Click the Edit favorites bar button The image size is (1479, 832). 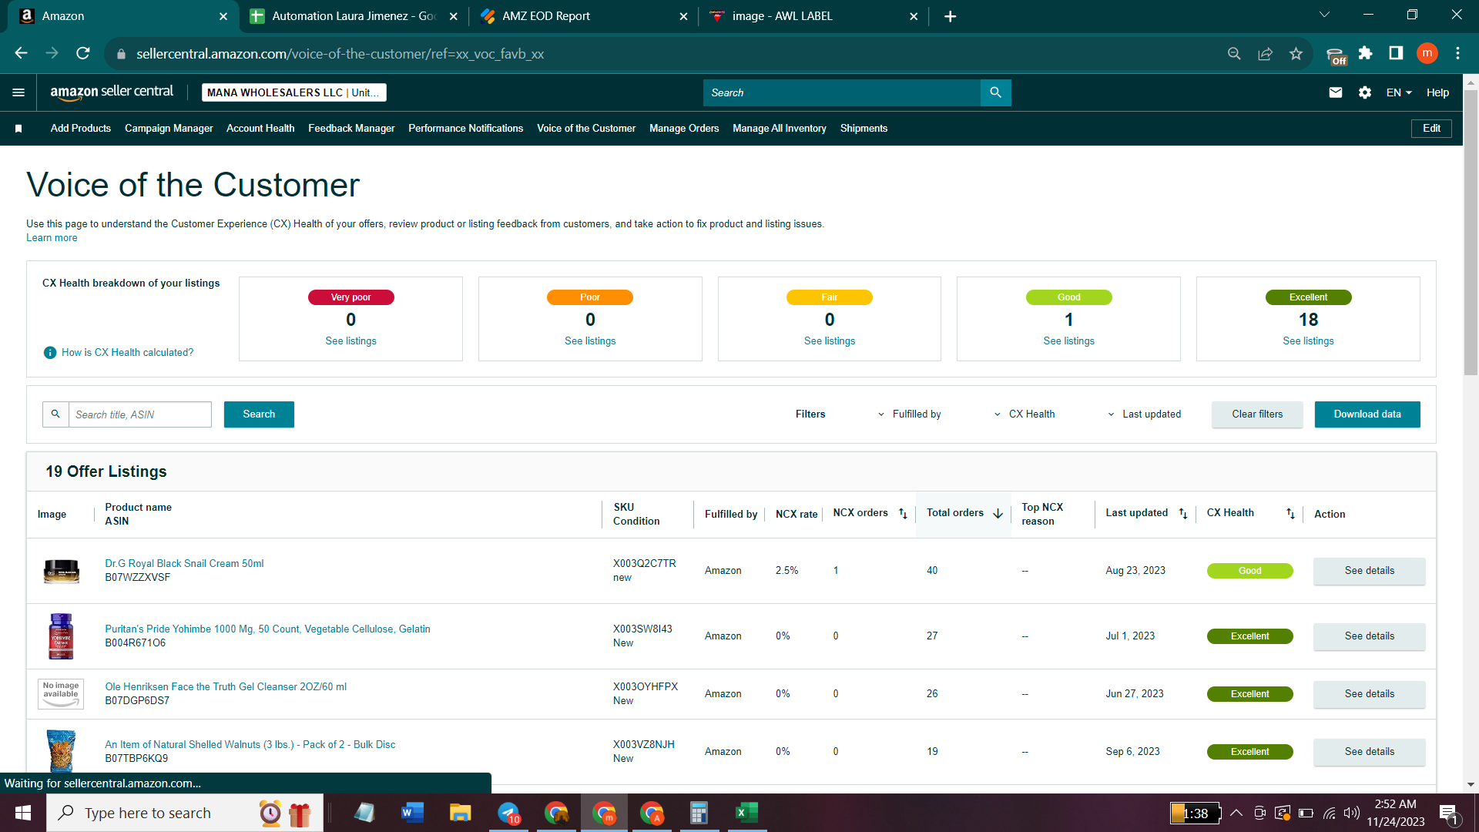click(x=1431, y=129)
